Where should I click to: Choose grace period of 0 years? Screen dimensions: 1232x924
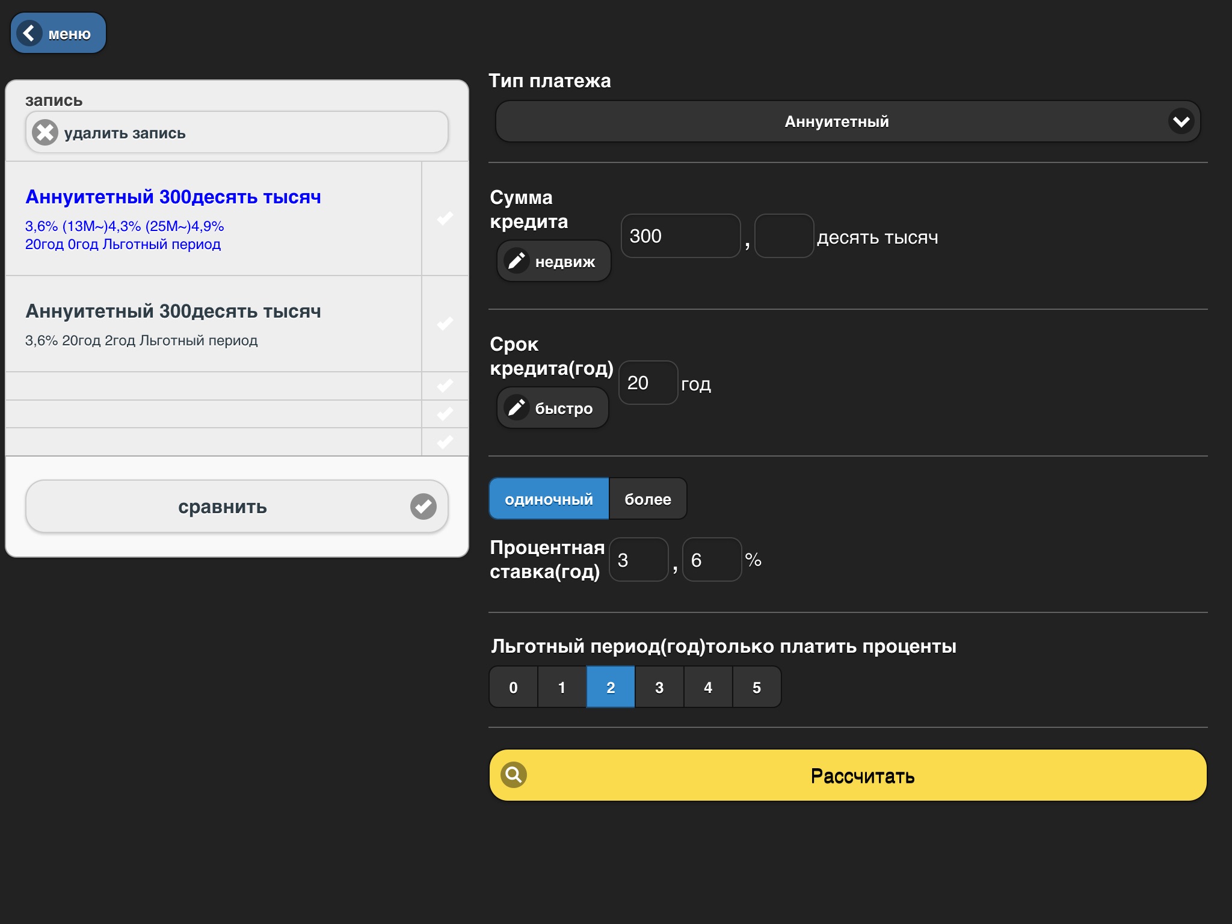513,687
